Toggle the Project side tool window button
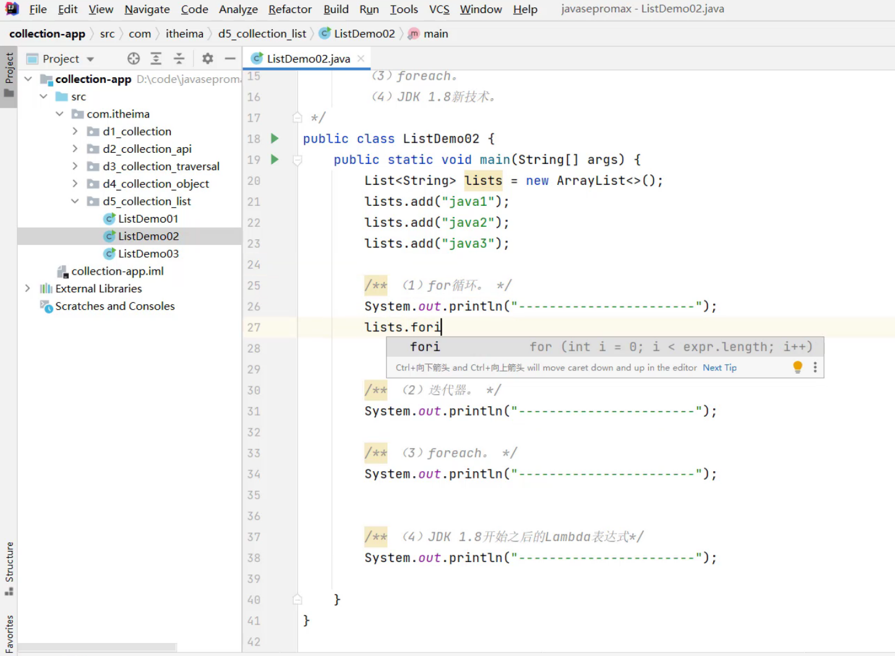 (x=9, y=77)
